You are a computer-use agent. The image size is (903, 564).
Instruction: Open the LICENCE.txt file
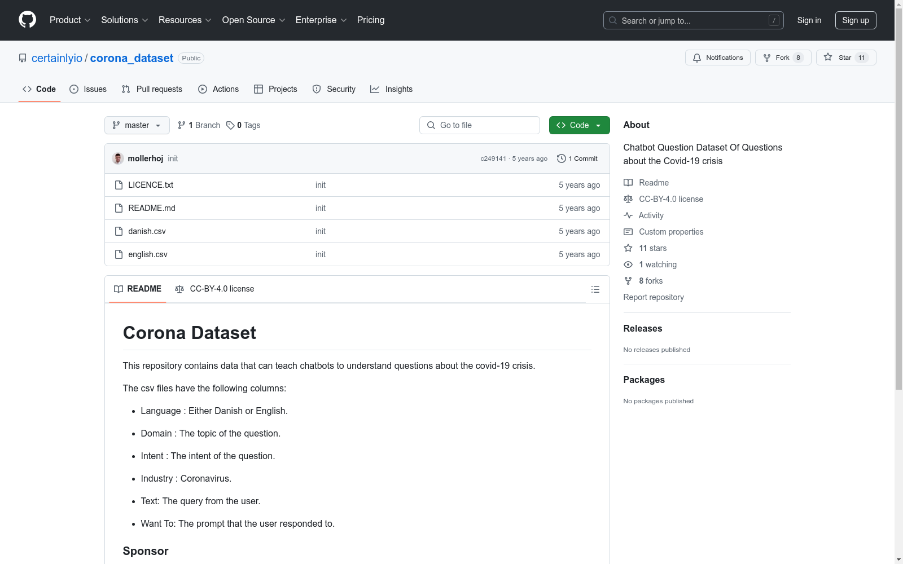151,185
